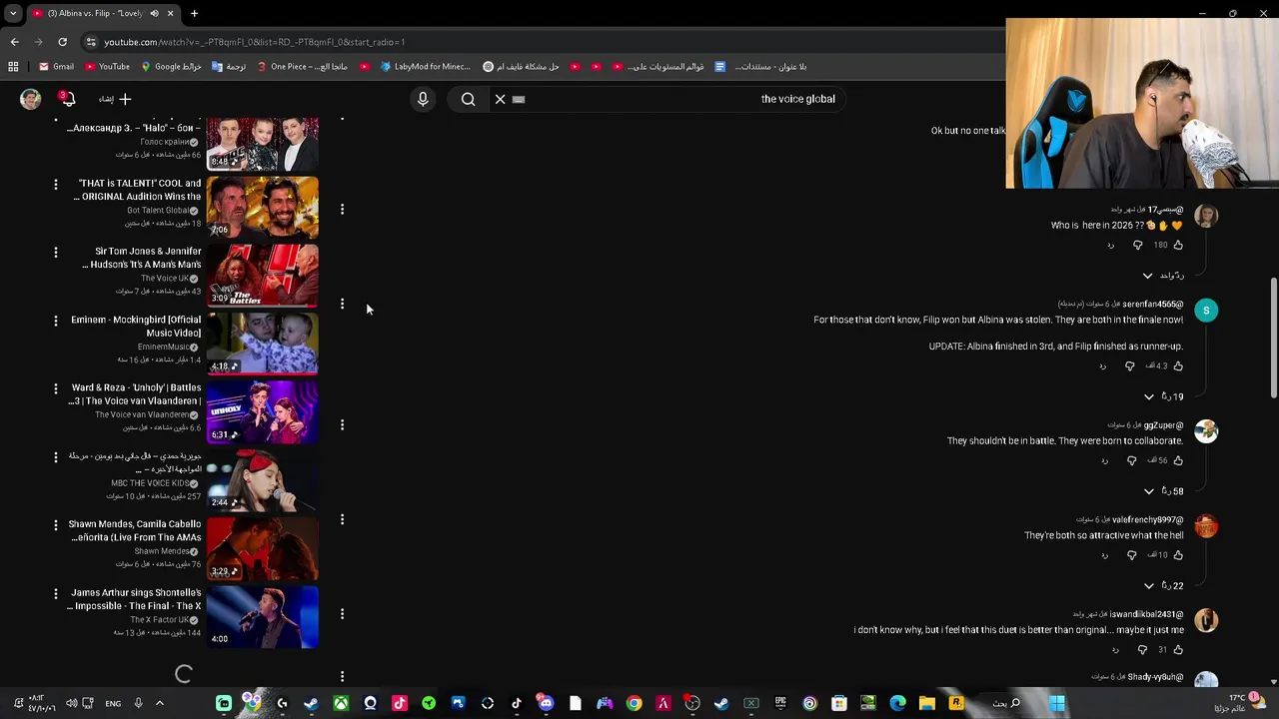Image resolution: width=1279 pixels, height=719 pixels.
Task: Reply to serenfan4565's comment
Action: coord(1103,366)
